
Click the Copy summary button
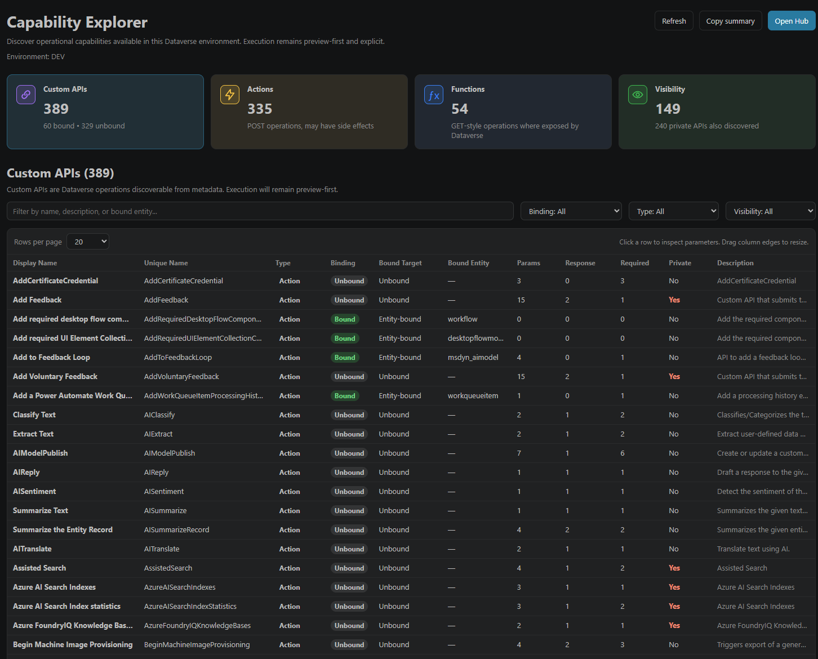click(730, 21)
